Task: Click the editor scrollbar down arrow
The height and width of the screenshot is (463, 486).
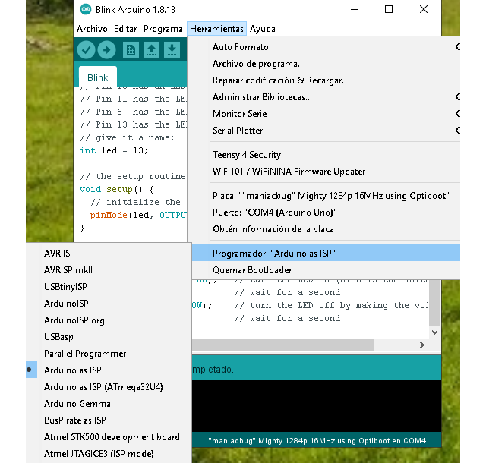Action: pyautogui.click(x=434, y=332)
